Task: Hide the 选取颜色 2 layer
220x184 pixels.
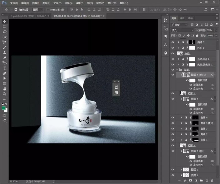Action: 173,59
